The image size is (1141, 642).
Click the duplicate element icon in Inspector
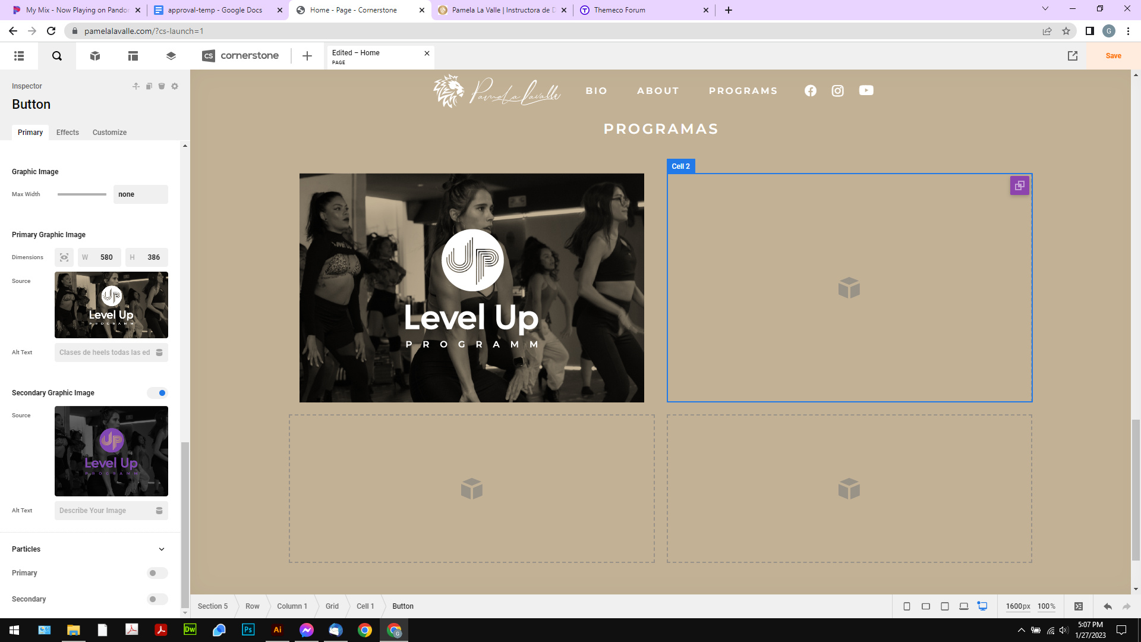(149, 86)
